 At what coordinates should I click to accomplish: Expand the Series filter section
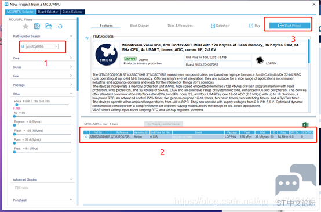71,67
